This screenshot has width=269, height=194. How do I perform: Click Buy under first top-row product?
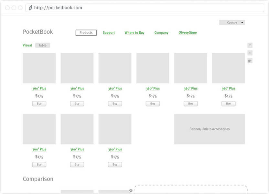coord(39,104)
